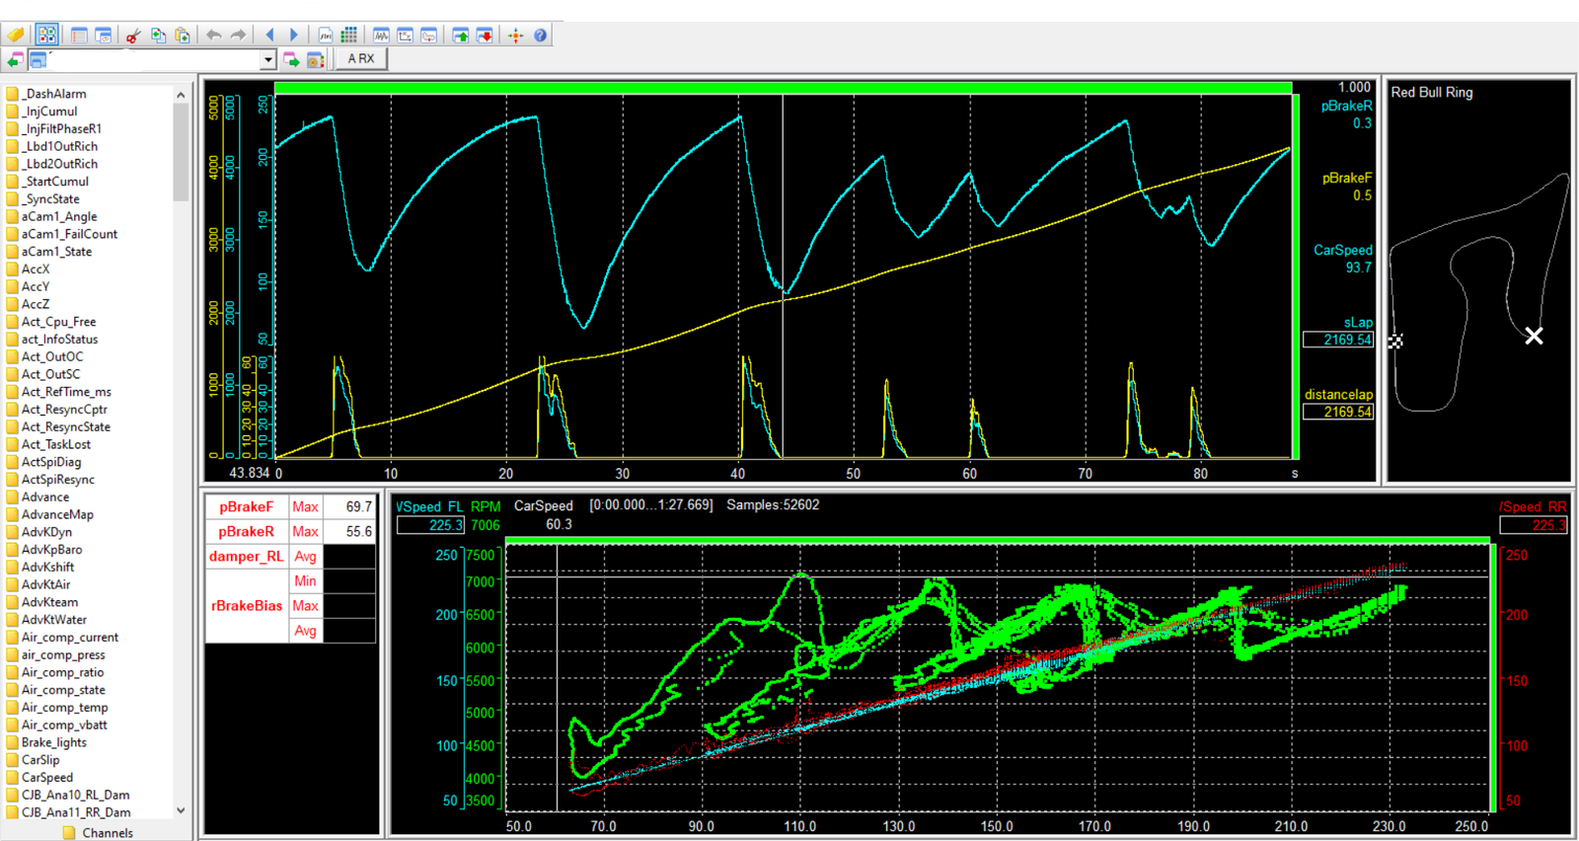
Task: Open the time graph window icon
Action: click(x=381, y=36)
